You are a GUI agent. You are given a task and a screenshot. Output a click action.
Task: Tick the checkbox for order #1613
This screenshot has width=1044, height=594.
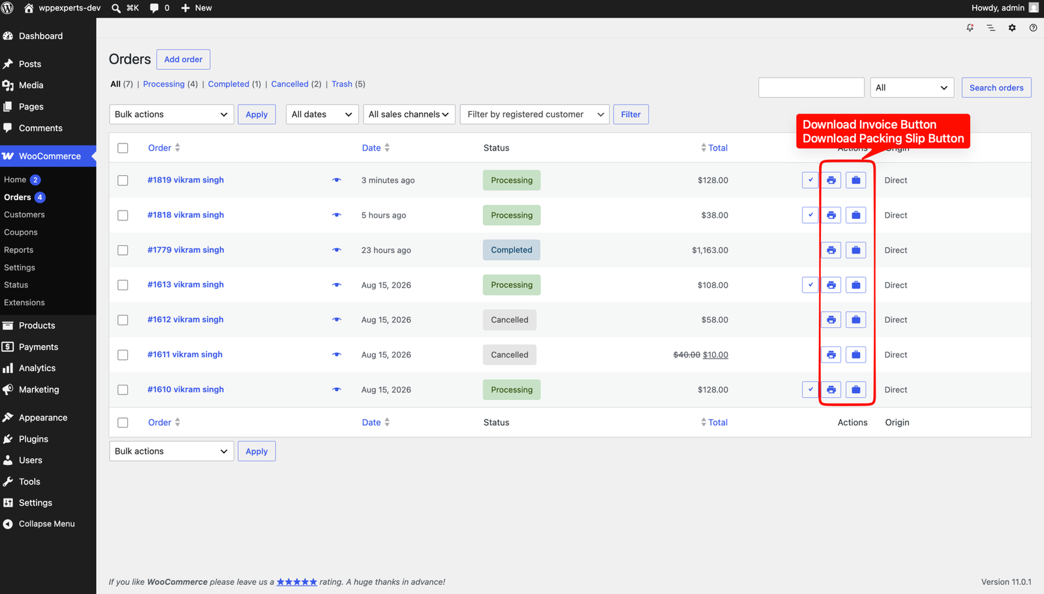(123, 285)
